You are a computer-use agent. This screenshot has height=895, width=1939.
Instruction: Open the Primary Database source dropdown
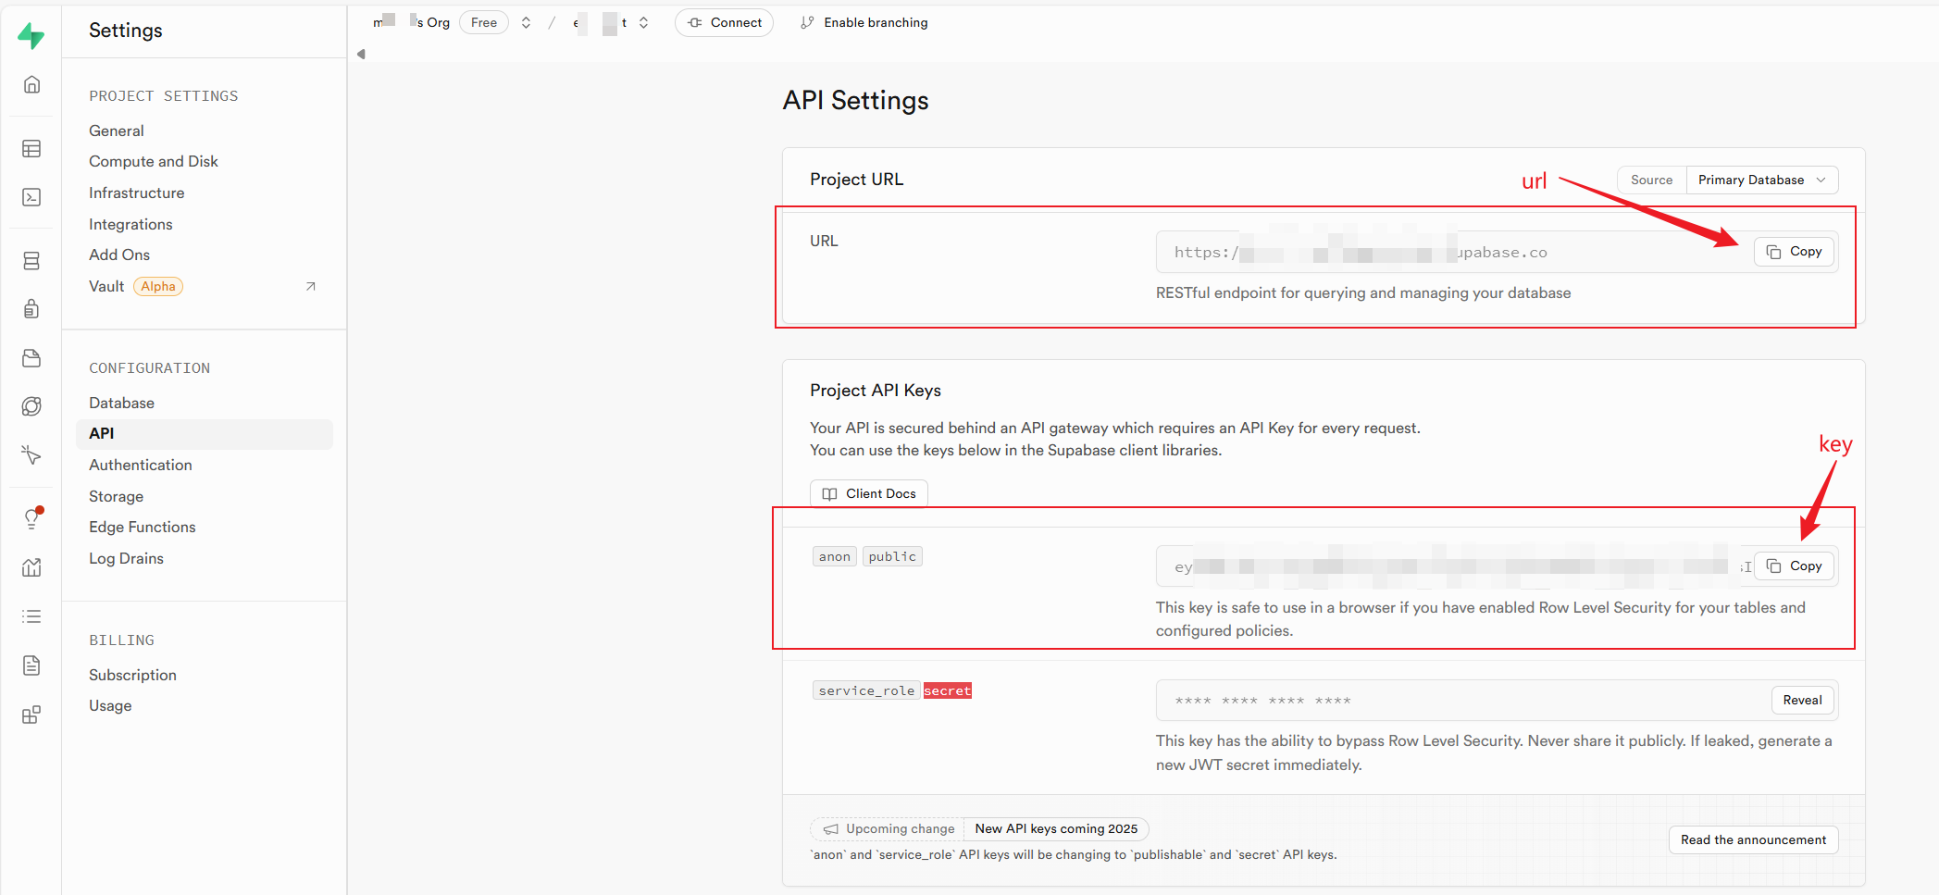(x=1761, y=180)
